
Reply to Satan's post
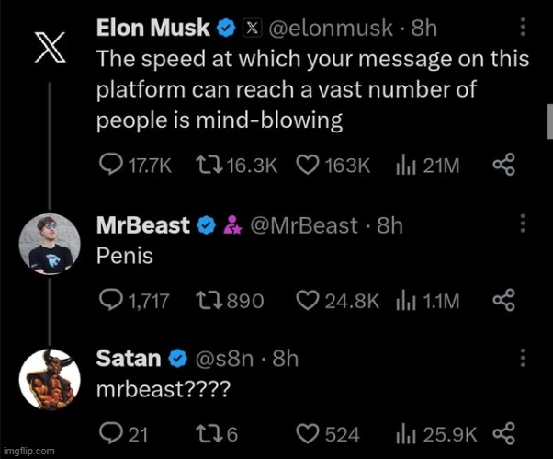point(109,434)
